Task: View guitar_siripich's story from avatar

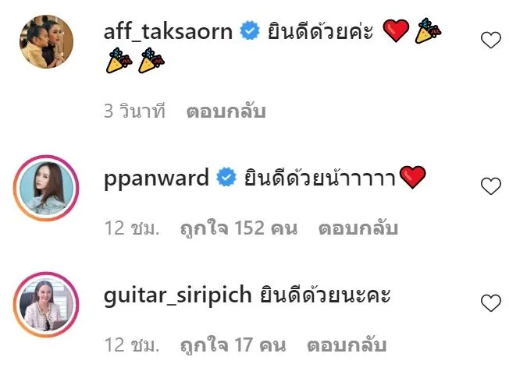Action: click(46, 305)
